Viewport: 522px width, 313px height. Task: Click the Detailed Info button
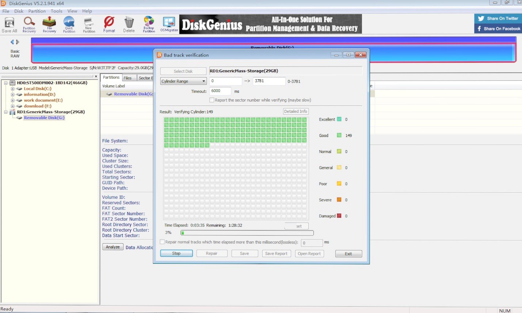[x=296, y=111]
